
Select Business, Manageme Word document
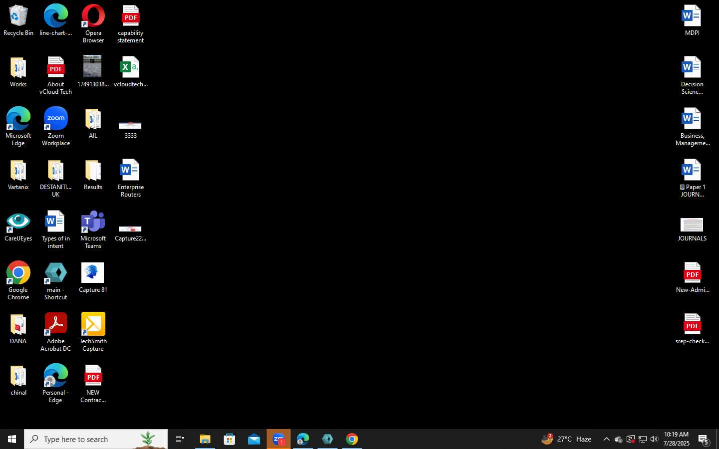(x=692, y=127)
